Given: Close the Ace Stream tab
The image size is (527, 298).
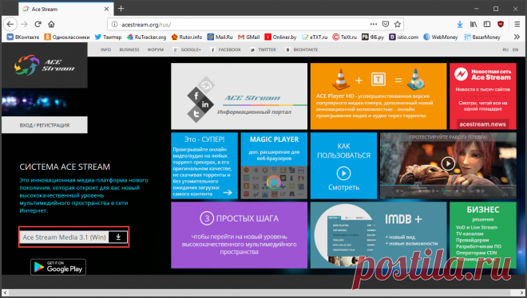Looking at the screenshot, I should pos(106,9).
